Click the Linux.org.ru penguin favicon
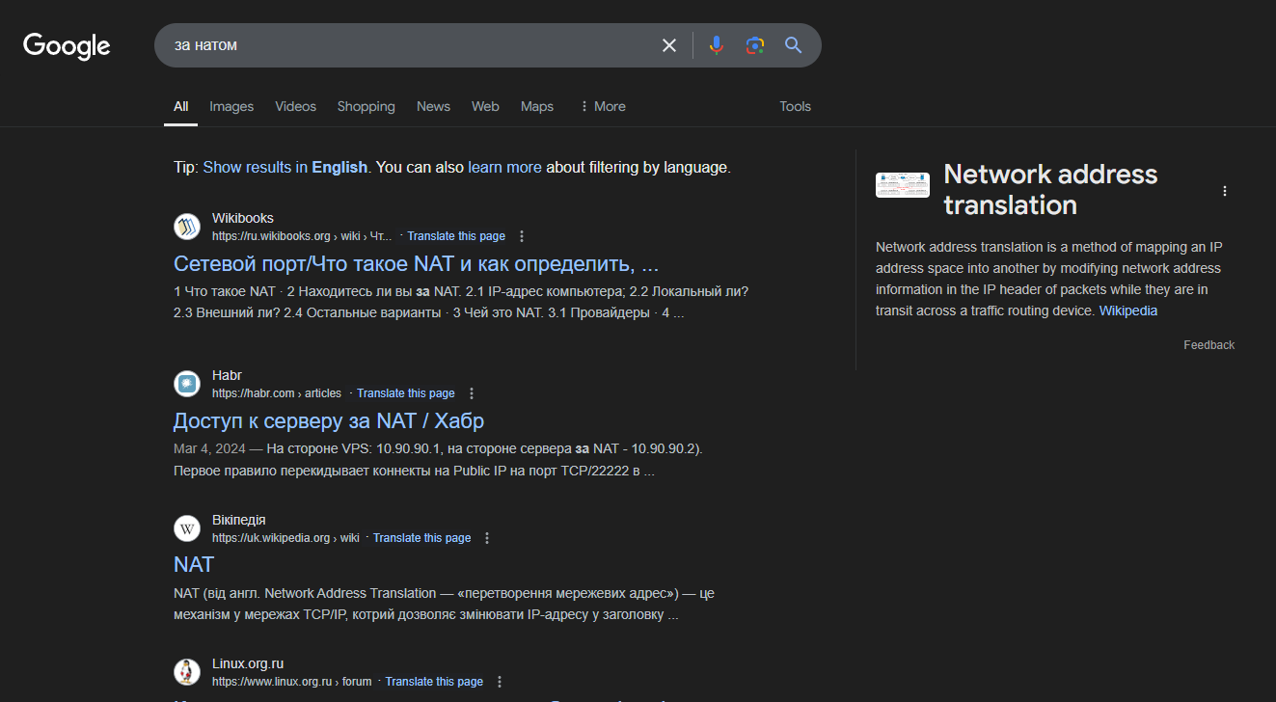This screenshot has height=702, width=1276. click(187, 672)
